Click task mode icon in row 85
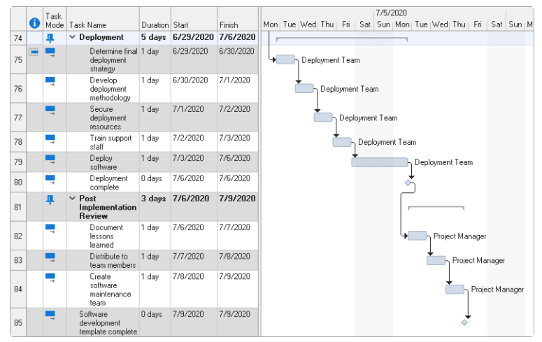Screen dimensions: 542x342 point(50,315)
